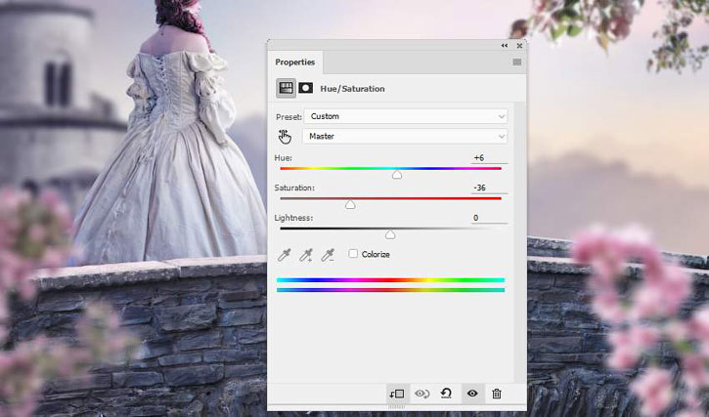Viewport: 709px width, 417px height.
Task: Enable the Colorize checkbox
Action: (353, 254)
